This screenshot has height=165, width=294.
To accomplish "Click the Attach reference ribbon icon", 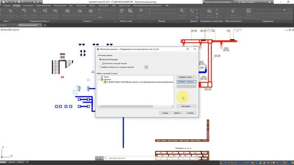I will 68,11.
